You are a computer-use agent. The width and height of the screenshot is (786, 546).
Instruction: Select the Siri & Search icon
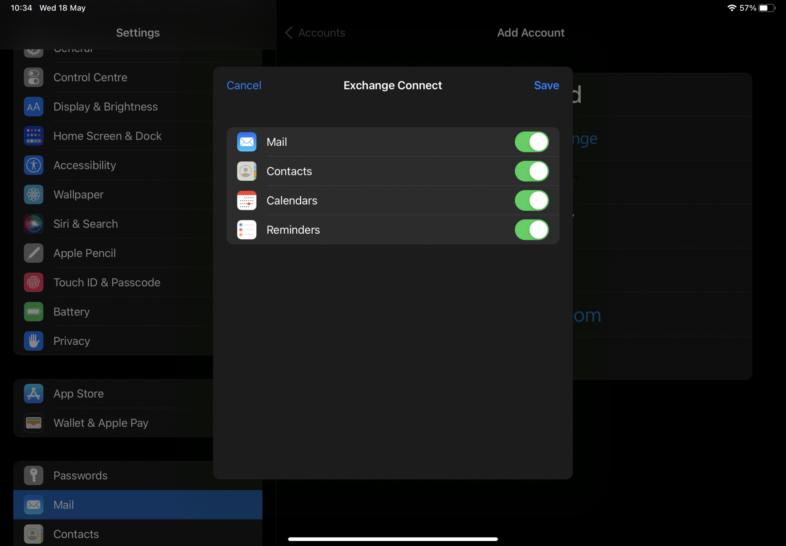[x=33, y=224]
